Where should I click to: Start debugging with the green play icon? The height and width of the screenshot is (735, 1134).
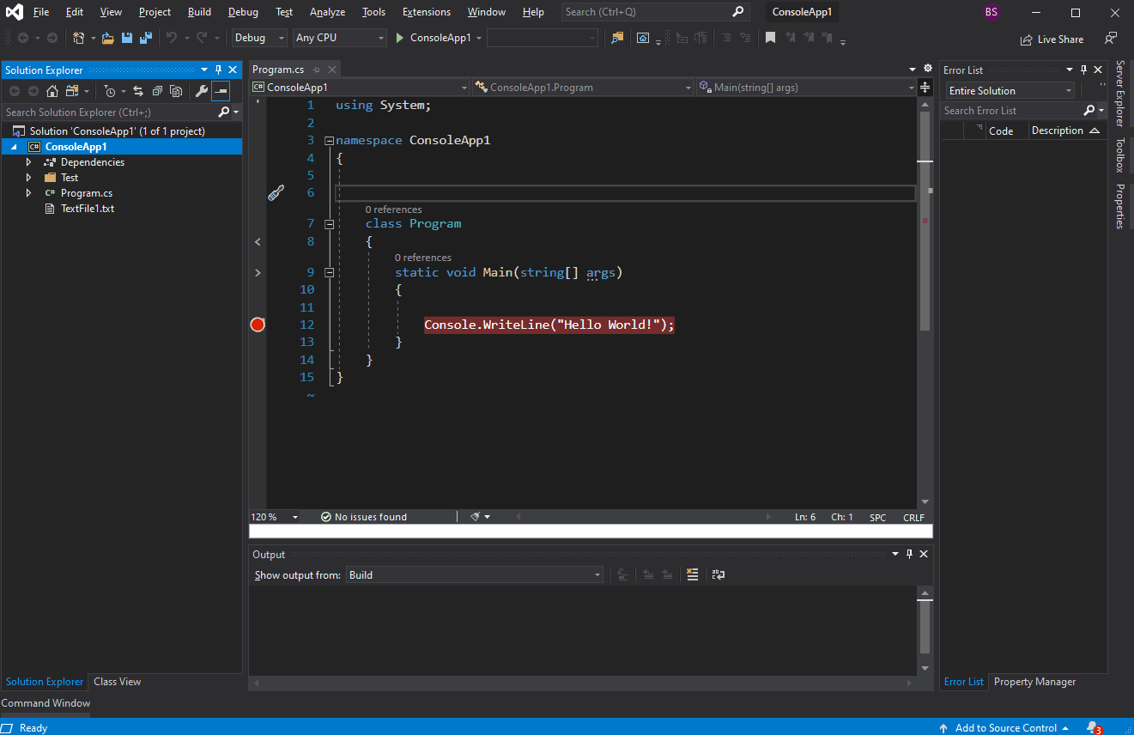coord(399,38)
